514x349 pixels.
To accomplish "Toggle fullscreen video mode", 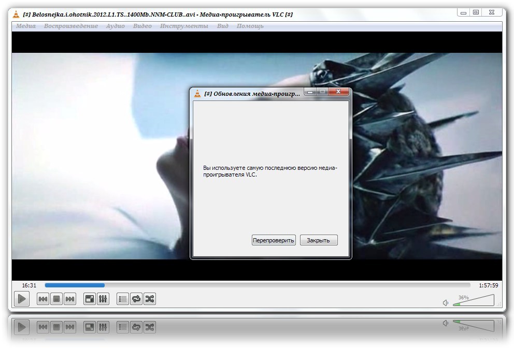I will pos(90,299).
